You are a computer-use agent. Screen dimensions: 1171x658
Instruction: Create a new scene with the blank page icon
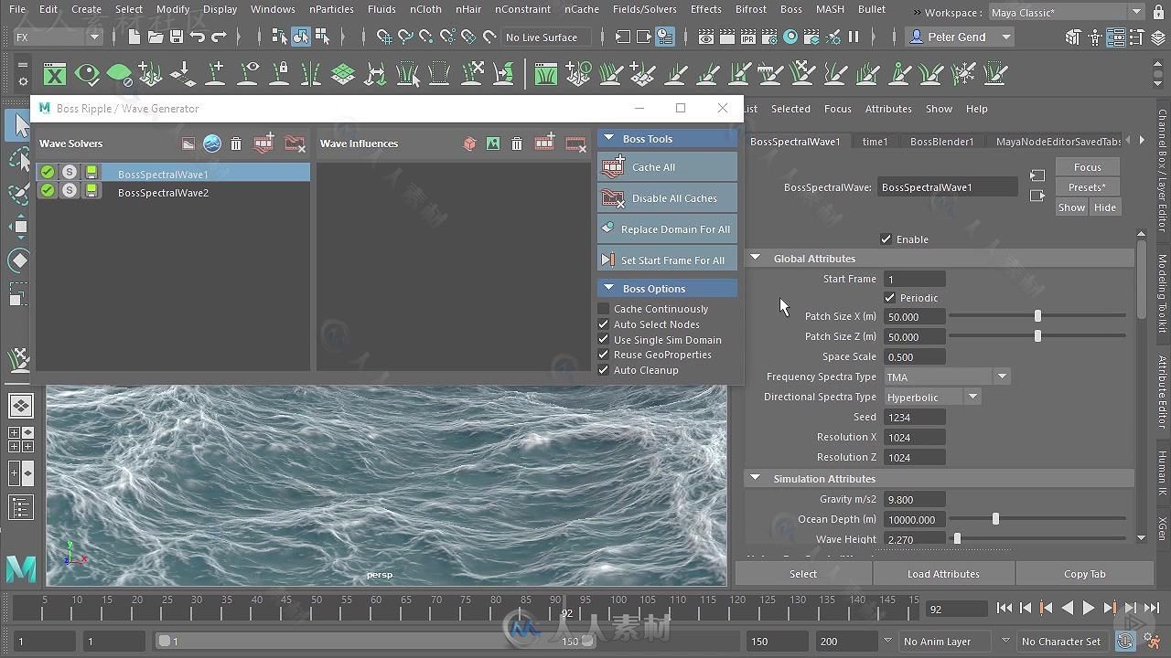[134, 37]
